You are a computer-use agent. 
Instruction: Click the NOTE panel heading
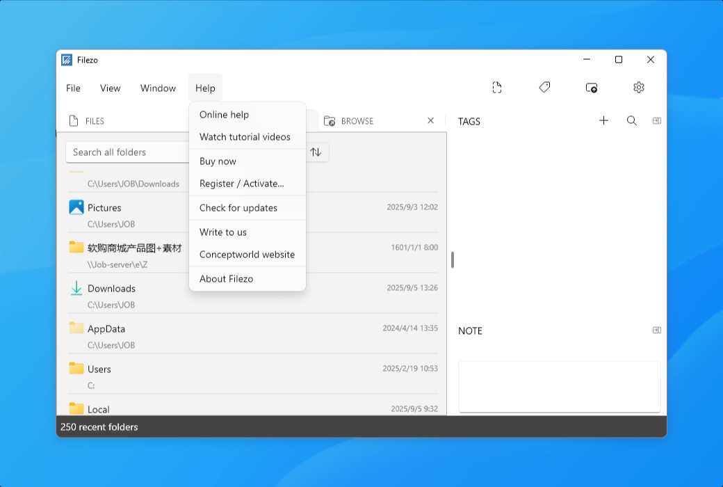pyautogui.click(x=470, y=331)
